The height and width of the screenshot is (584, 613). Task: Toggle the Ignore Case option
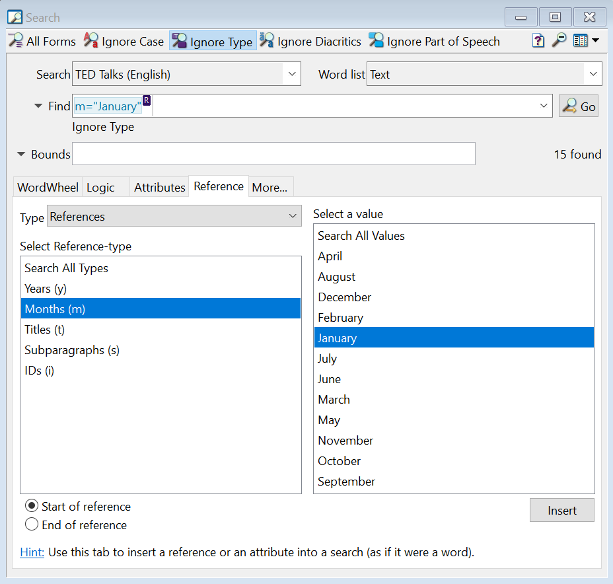pos(124,42)
